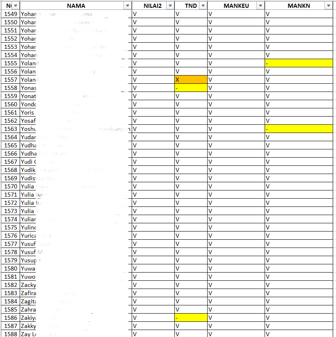The width and height of the screenshot is (336, 337).
Task: Select the name cell starting with Yulia Ike
Action: 76,195
